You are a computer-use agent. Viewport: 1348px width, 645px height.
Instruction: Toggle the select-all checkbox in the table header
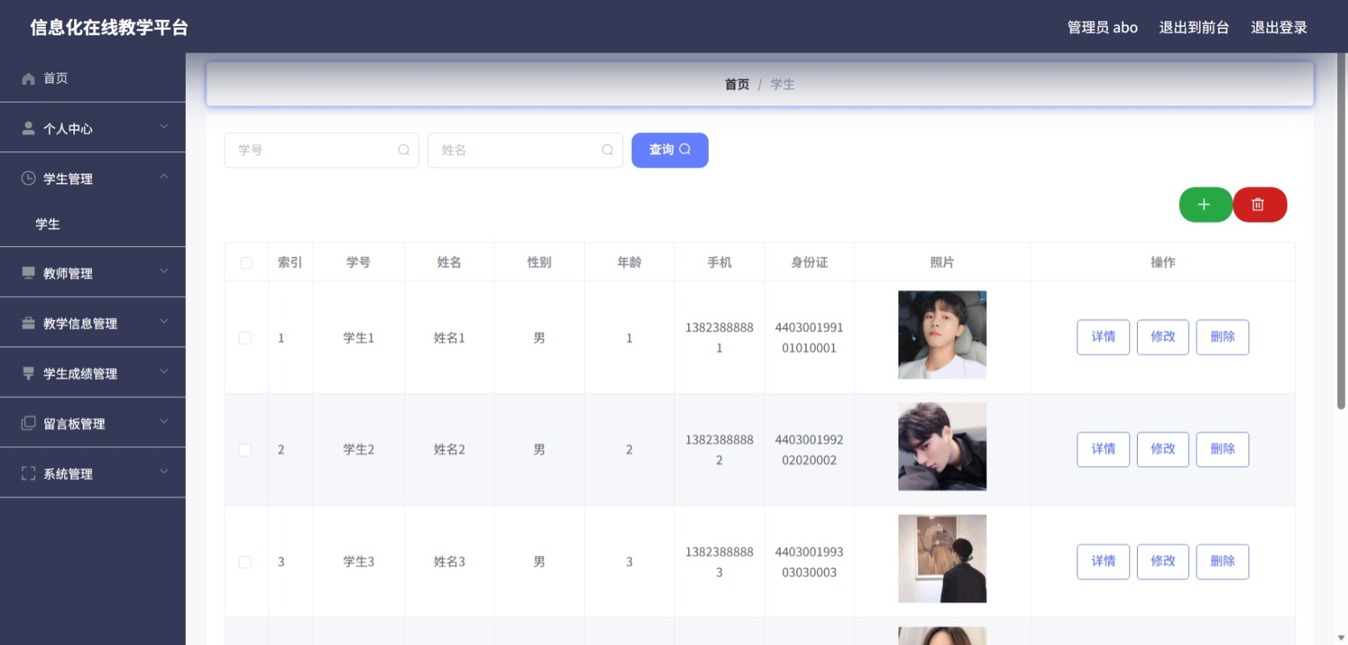246,263
